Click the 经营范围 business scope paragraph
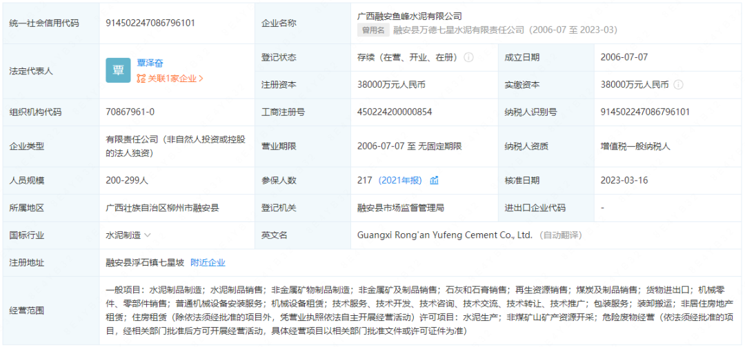This screenshot has height=347, width=745. pyautogui.click(x=419, y=310)
